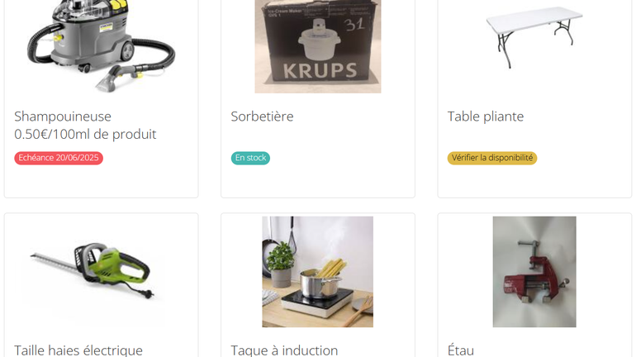
Task: Click the steaming pot on the induction hob
Action: [320, 283]
